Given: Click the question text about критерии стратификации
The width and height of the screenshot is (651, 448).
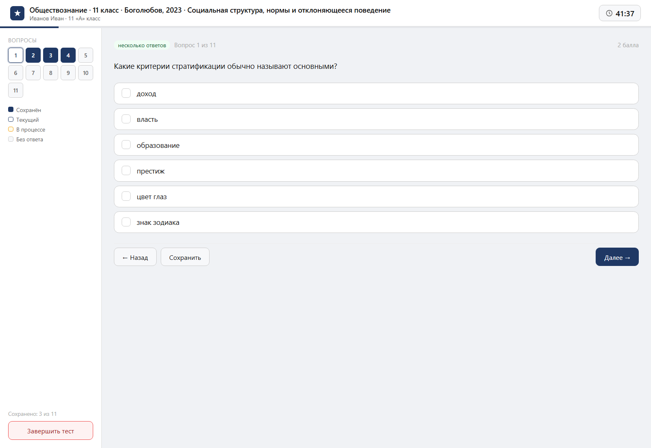Looking at the screenshot, I should pos(225,66).
